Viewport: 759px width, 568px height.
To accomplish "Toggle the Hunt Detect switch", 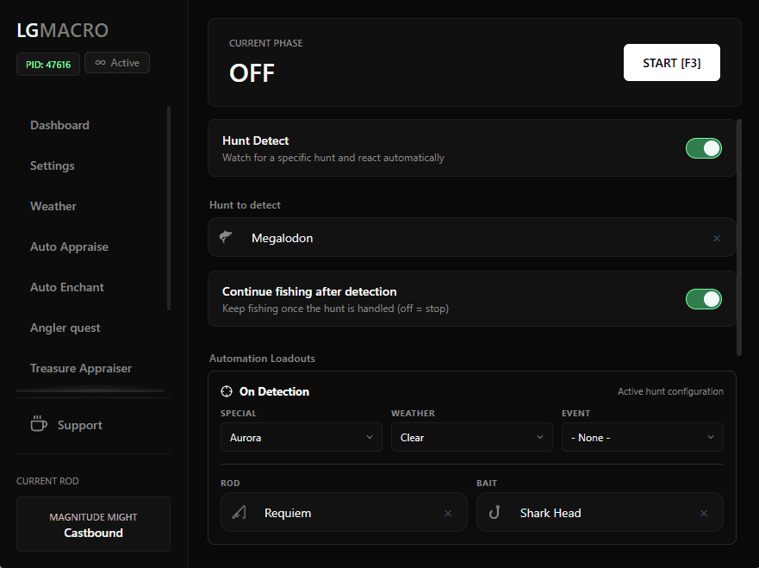I will [x=703, y=148].
